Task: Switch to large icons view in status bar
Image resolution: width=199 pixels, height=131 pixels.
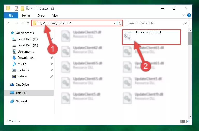Action: 188,122
